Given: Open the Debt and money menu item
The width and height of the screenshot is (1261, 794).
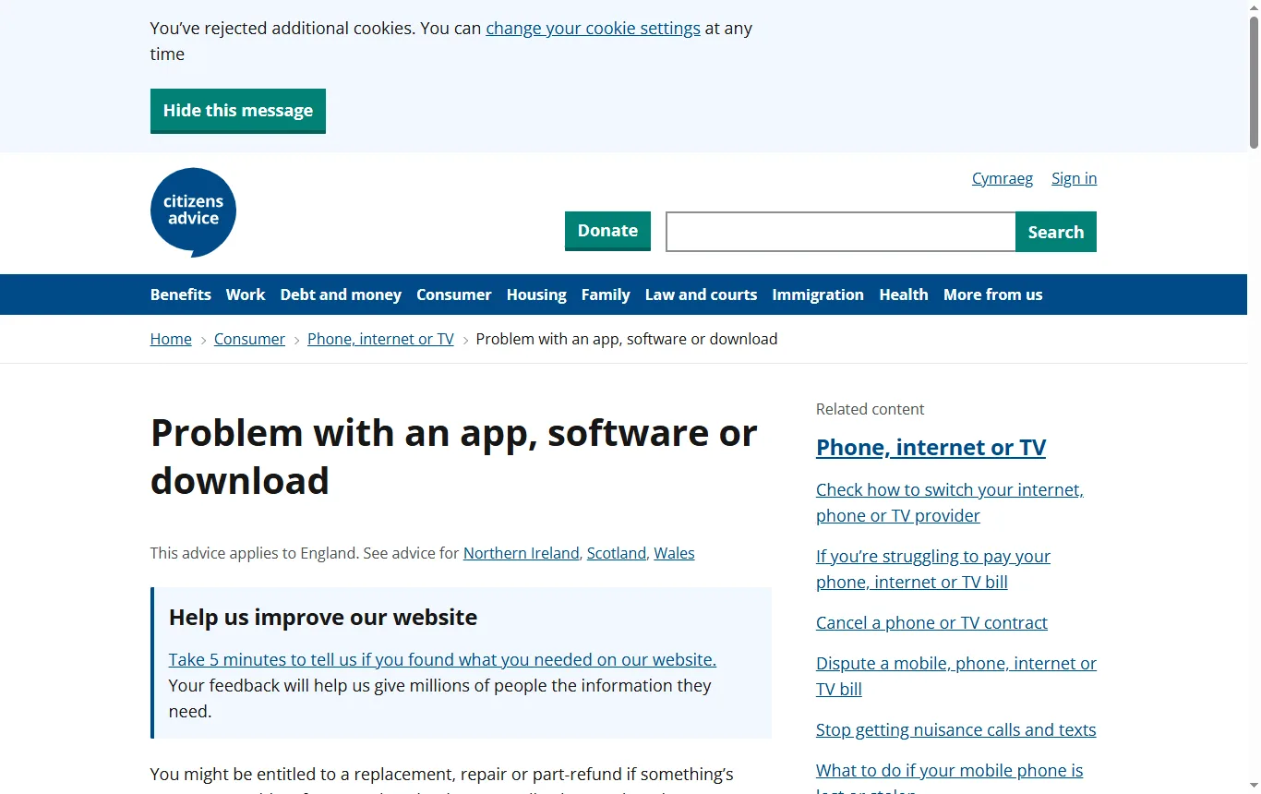Looking at the screenshot, I should [341, 295].
